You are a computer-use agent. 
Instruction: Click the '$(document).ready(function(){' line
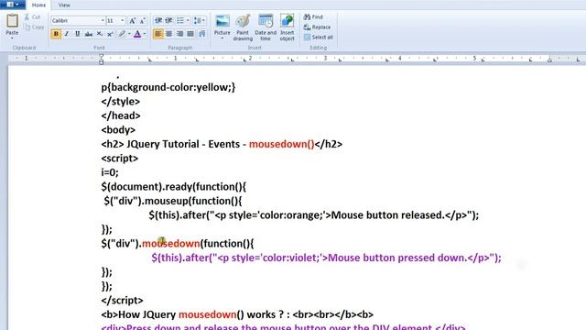click(x=173, y=187)
